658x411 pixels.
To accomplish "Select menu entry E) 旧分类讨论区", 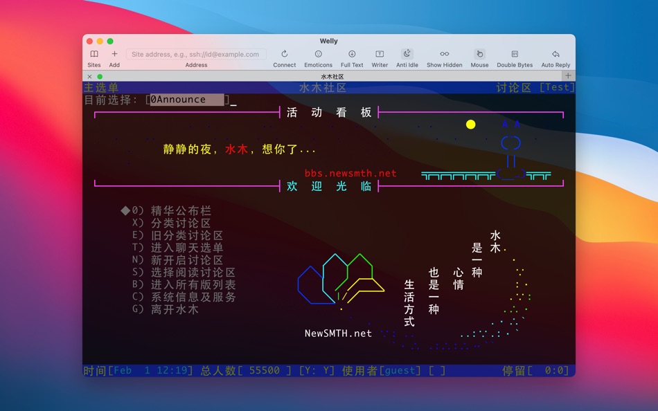I will [177, 235].
